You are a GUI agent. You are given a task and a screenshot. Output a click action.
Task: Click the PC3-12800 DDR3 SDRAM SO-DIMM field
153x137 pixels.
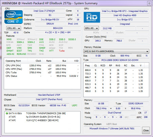[x=120, y=60]
